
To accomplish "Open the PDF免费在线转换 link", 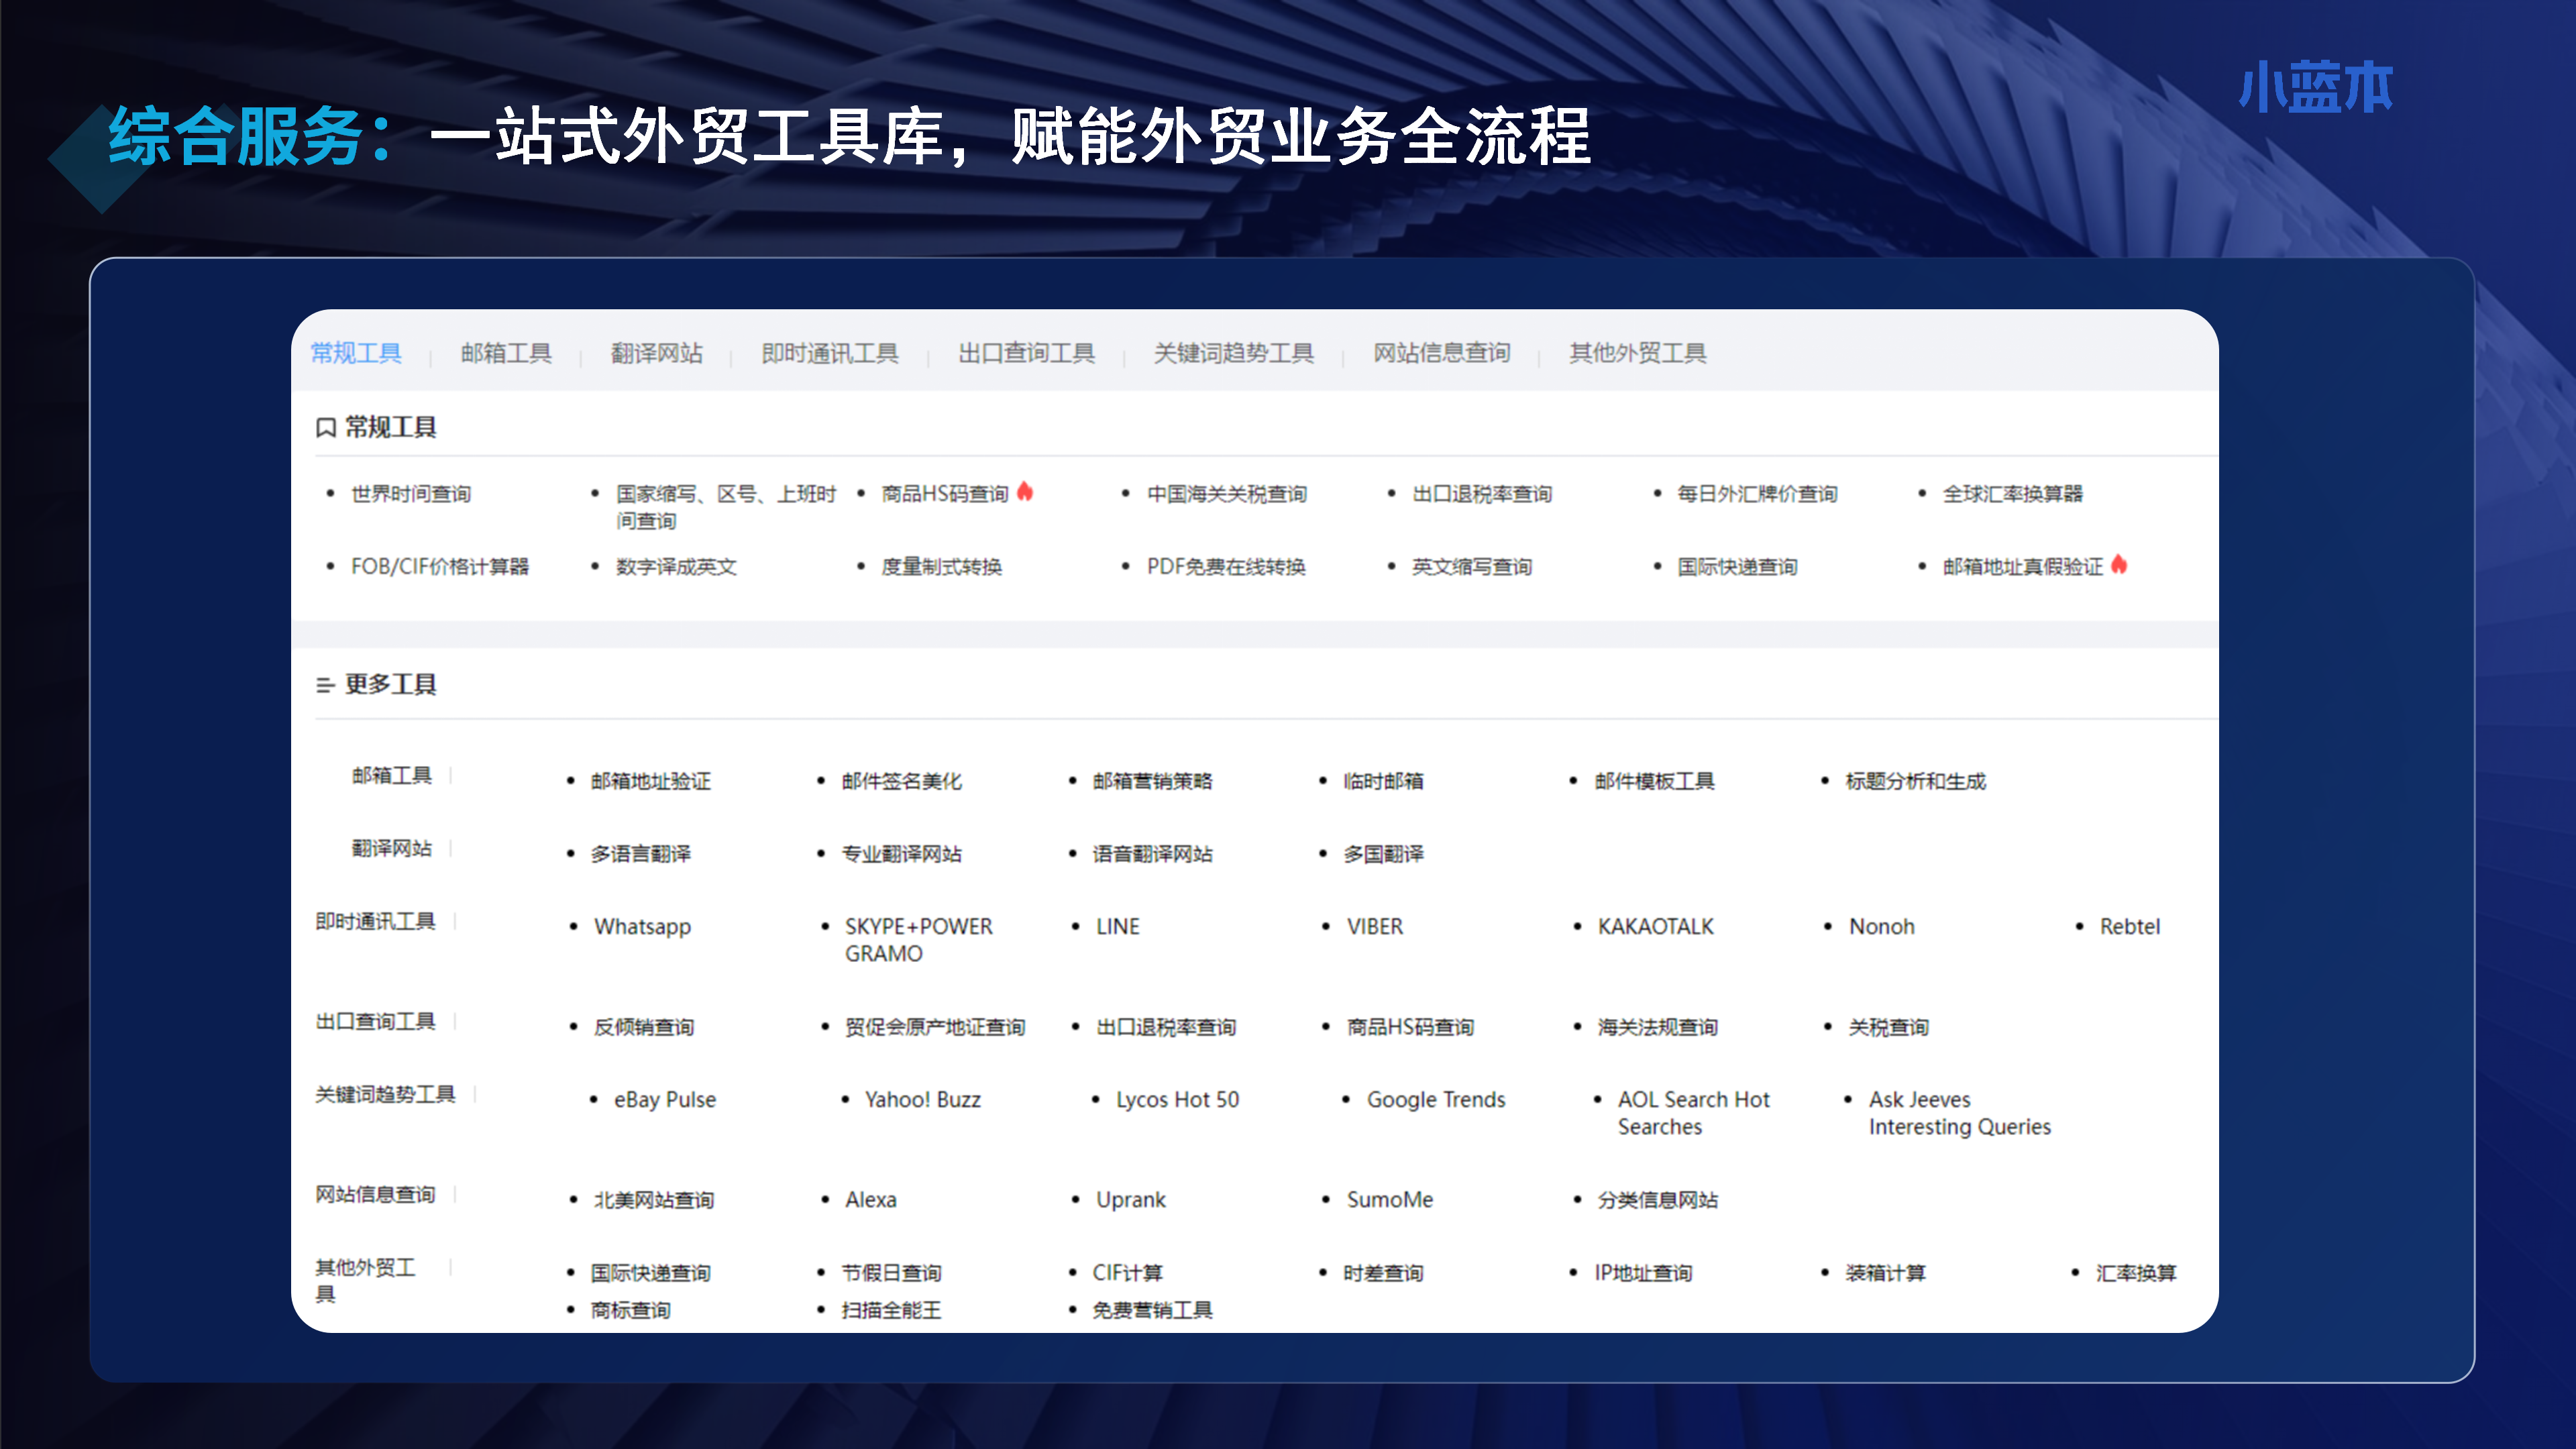I will point(1226,567).
